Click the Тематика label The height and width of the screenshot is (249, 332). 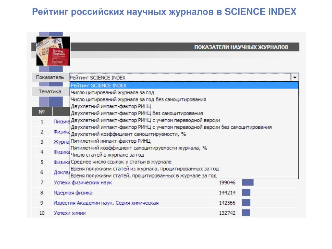point(50,91)
